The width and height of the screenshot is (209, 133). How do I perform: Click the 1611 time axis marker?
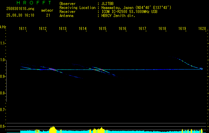click(x=23, y=29)
